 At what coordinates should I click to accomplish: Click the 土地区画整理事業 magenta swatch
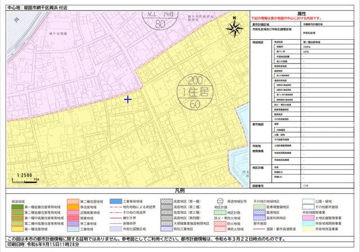click(308, 218)
